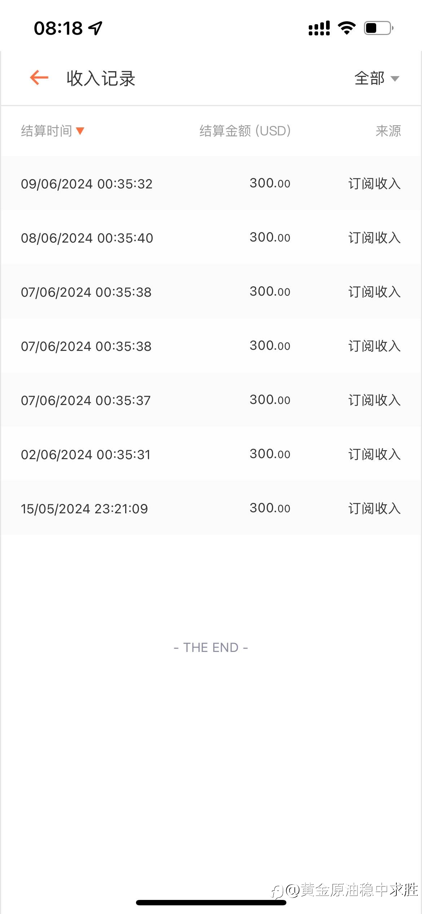Tap the orange back arrow
Screen dimensions: 422x914
tap(39, 78)
